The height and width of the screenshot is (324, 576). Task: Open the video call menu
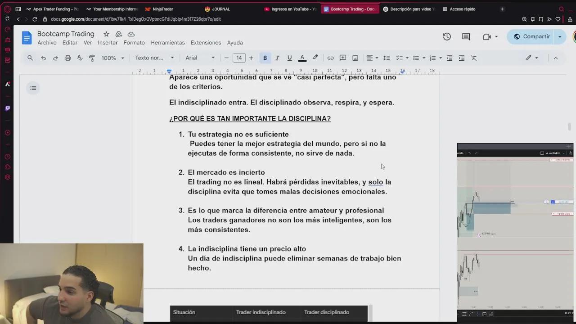(490, 36)
